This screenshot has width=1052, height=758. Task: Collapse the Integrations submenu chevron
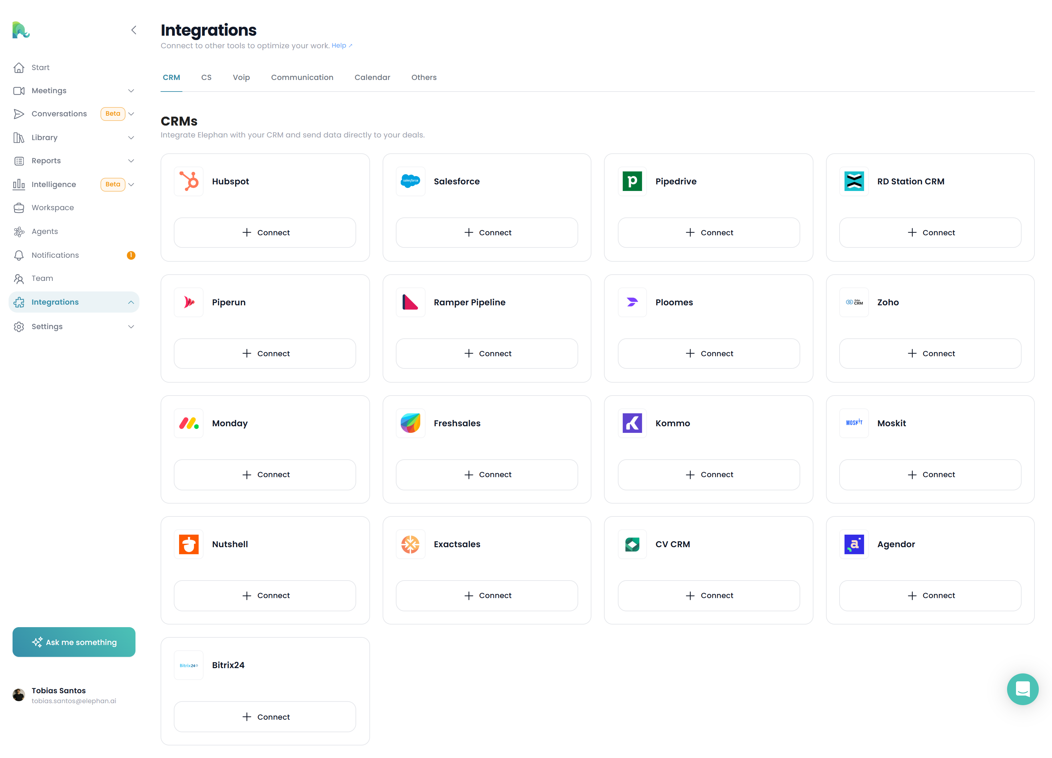pyautogui.click(x=131, y=302)
